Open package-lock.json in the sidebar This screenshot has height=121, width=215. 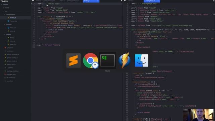tap(13, 71)
